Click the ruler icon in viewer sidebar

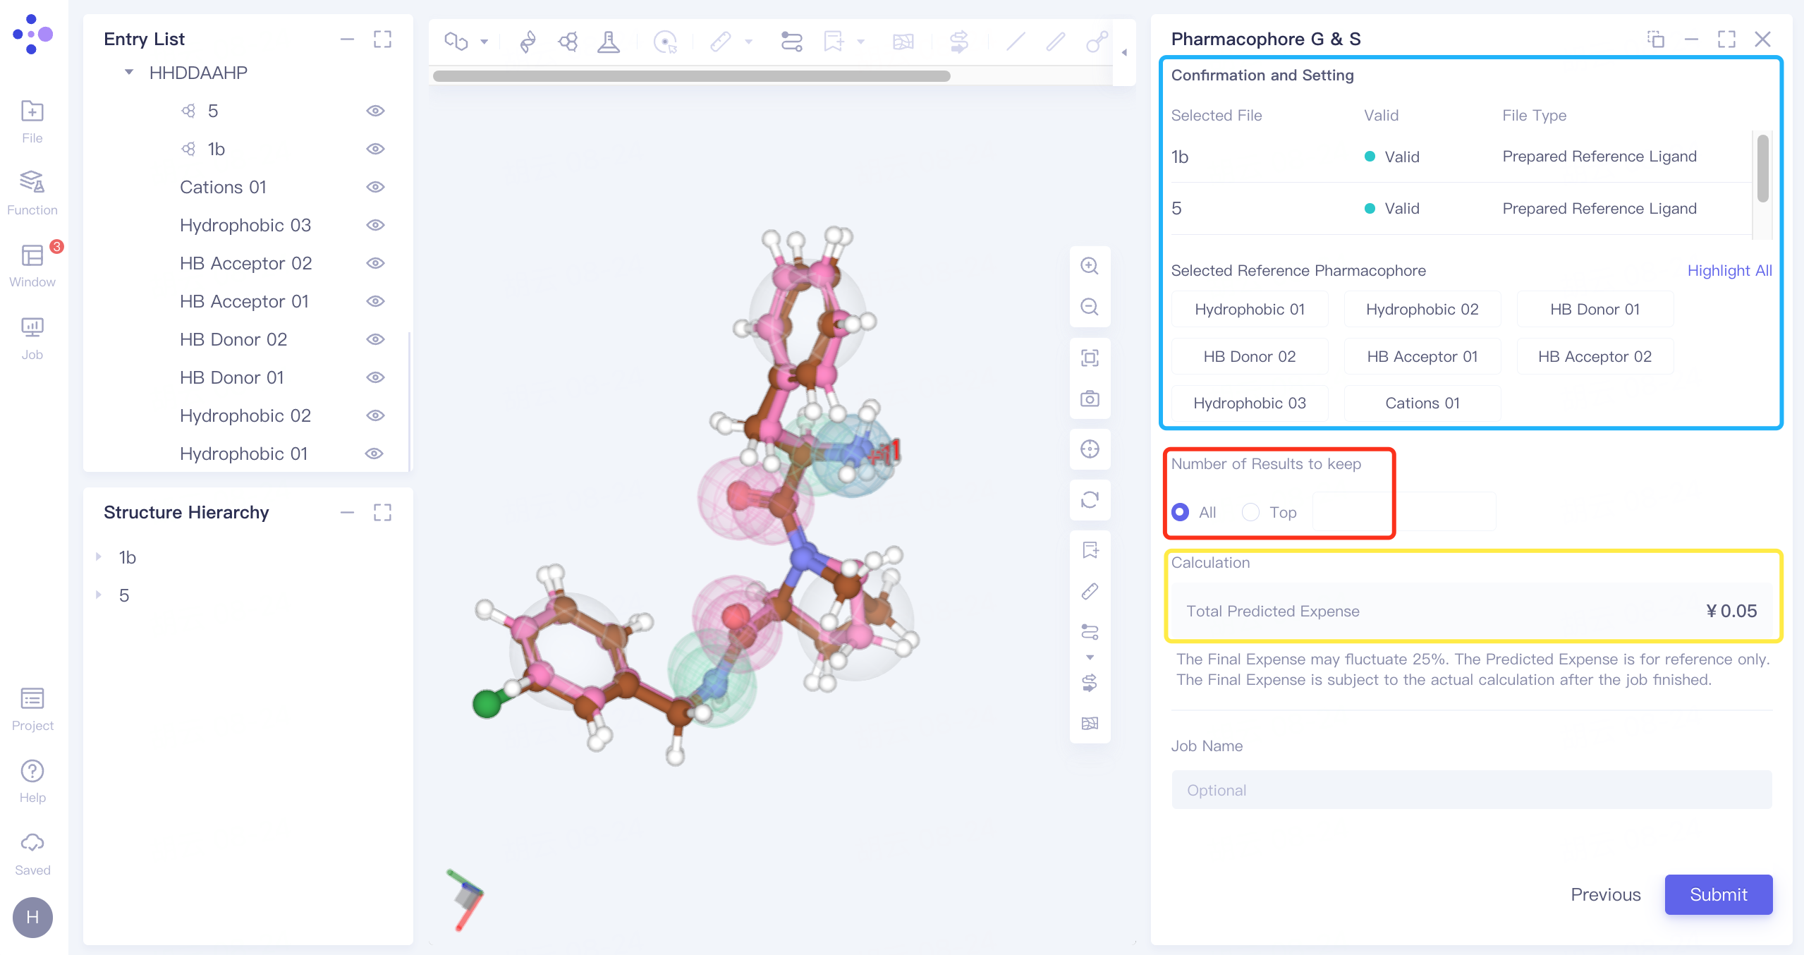[1090, 591]
